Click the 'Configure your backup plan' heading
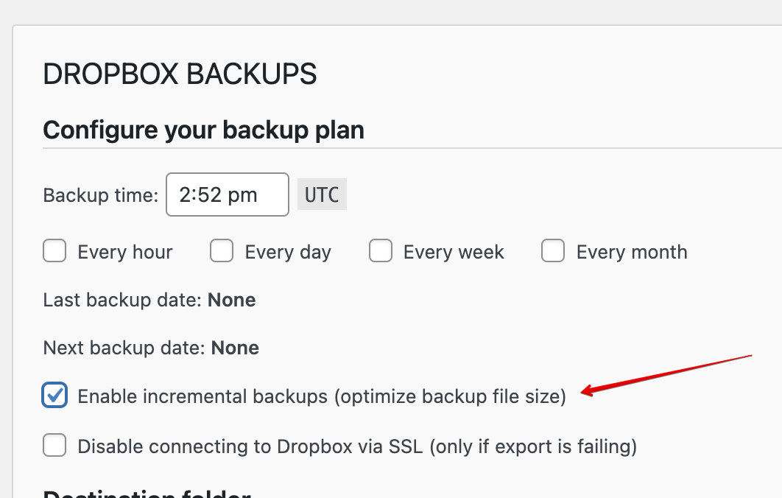 point(204,130)
